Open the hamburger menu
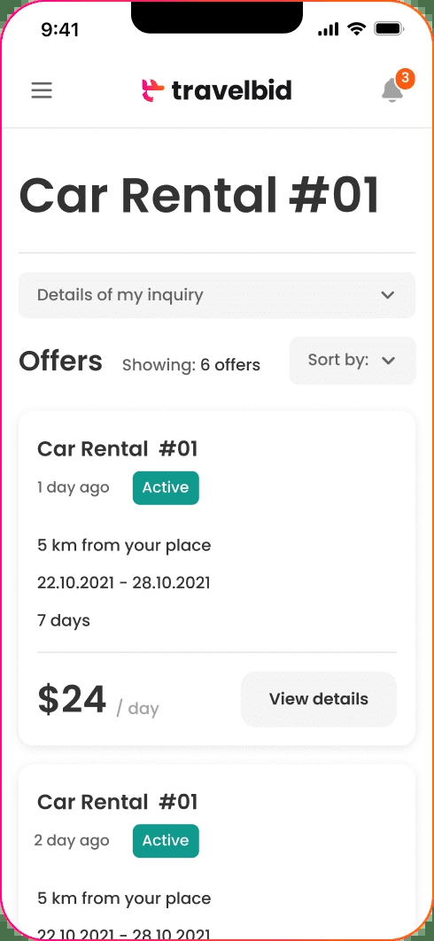The width and height of the screenshot is (434, 941). pos(42,90)
